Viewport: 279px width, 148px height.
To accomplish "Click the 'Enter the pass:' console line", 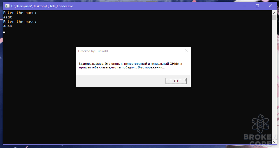I will [x=20, y=22].
